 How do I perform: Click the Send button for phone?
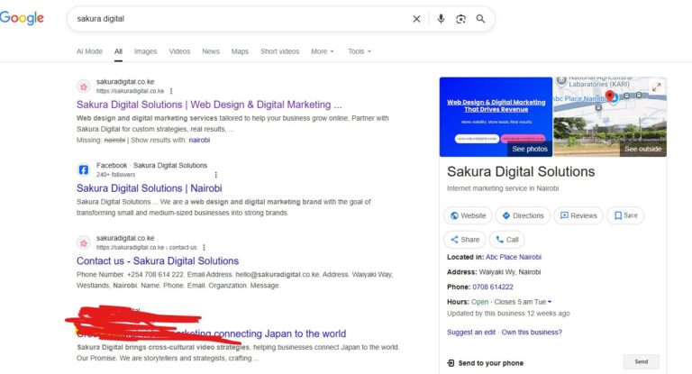642,361
